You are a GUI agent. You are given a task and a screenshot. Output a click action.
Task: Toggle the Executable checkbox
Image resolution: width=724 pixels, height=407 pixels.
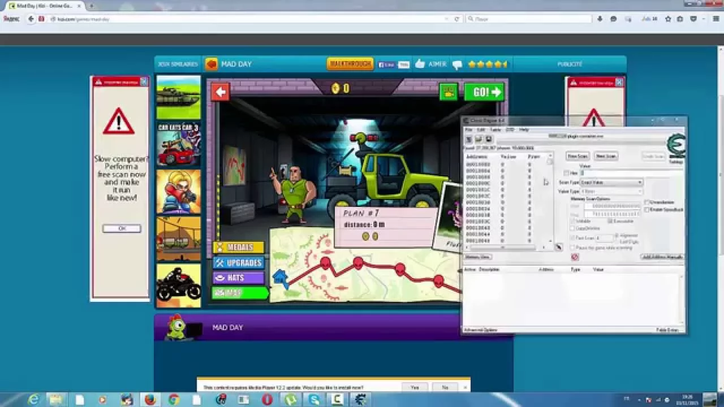(610, 221)
